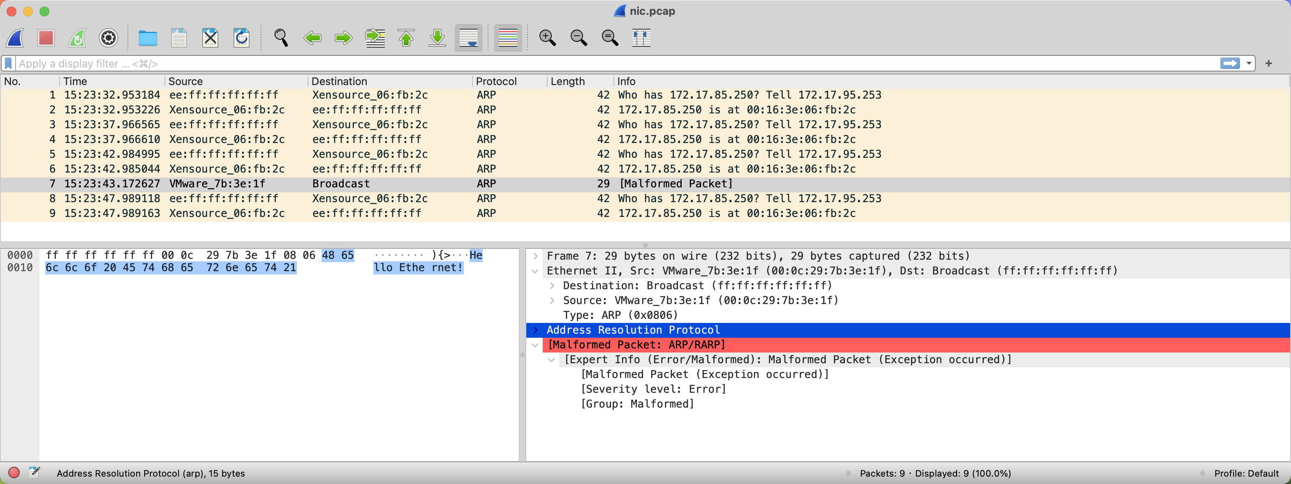The width and height of the screenshot is (1291, 484).
Task: Toggle auto-scroll during live capture
Action: pyautogui.click(x=468, y=38)
